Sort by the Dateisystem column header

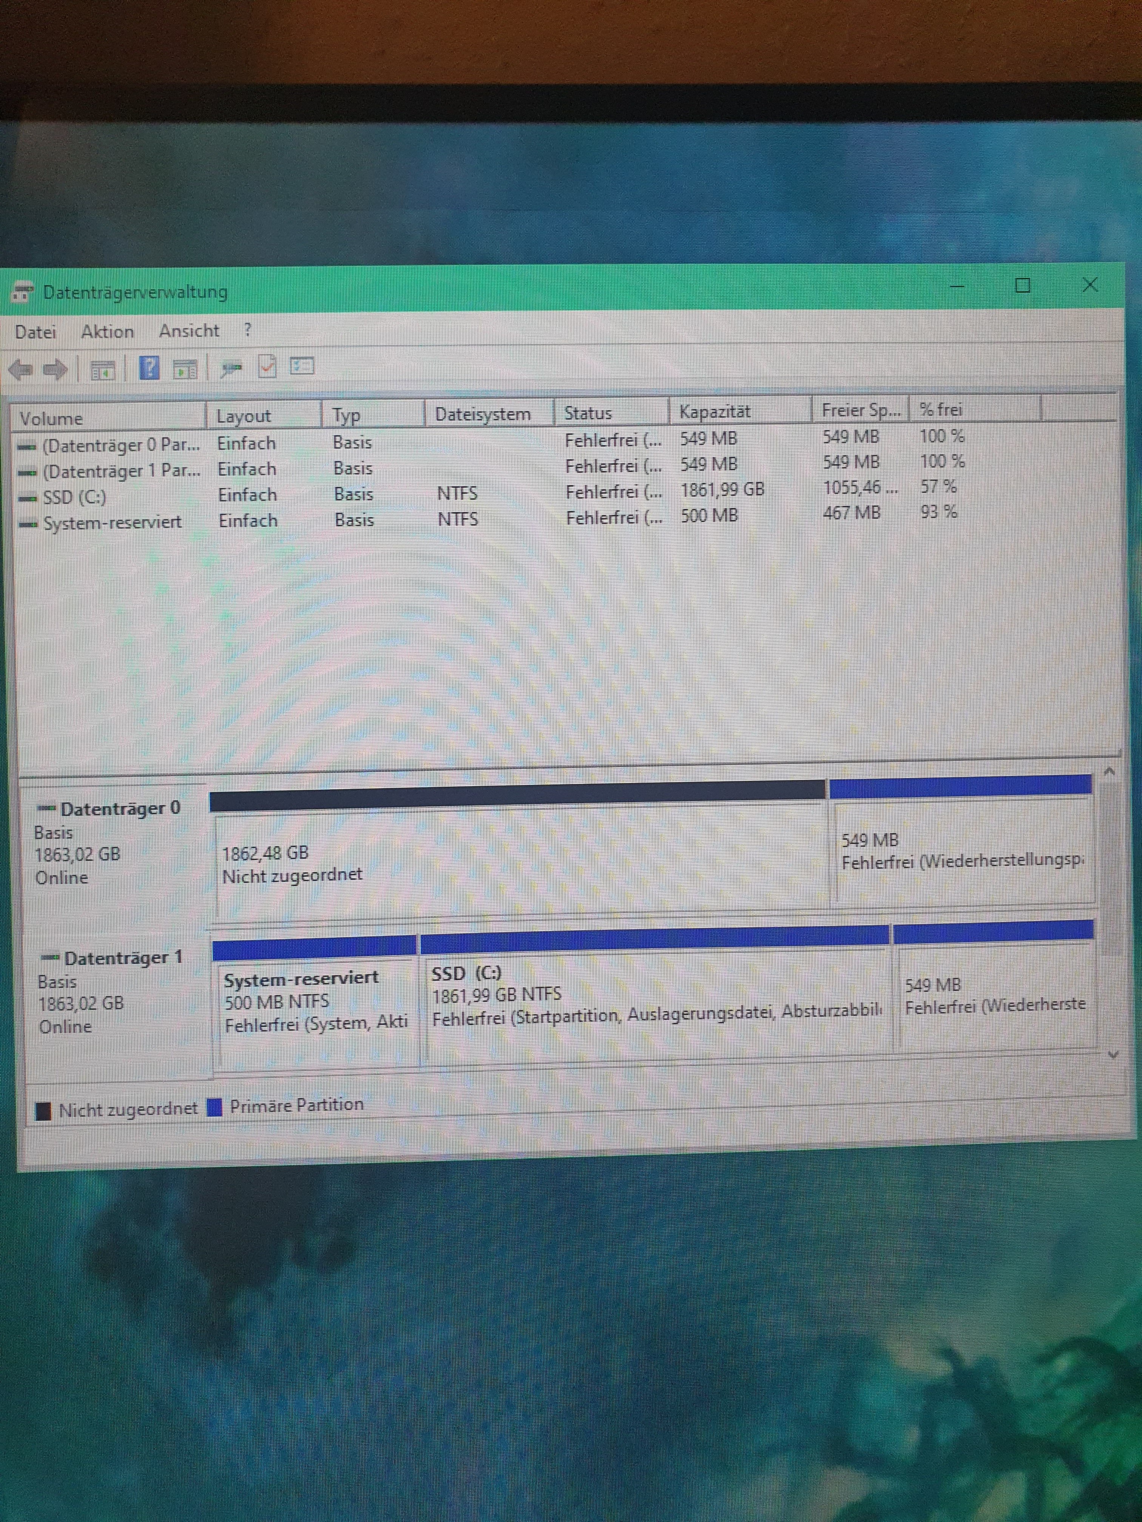[483, 414]
